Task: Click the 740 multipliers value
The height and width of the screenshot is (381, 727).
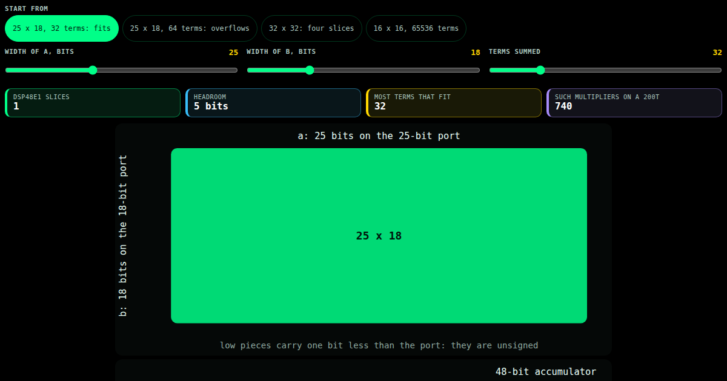Action: click(x=563, y=106)
